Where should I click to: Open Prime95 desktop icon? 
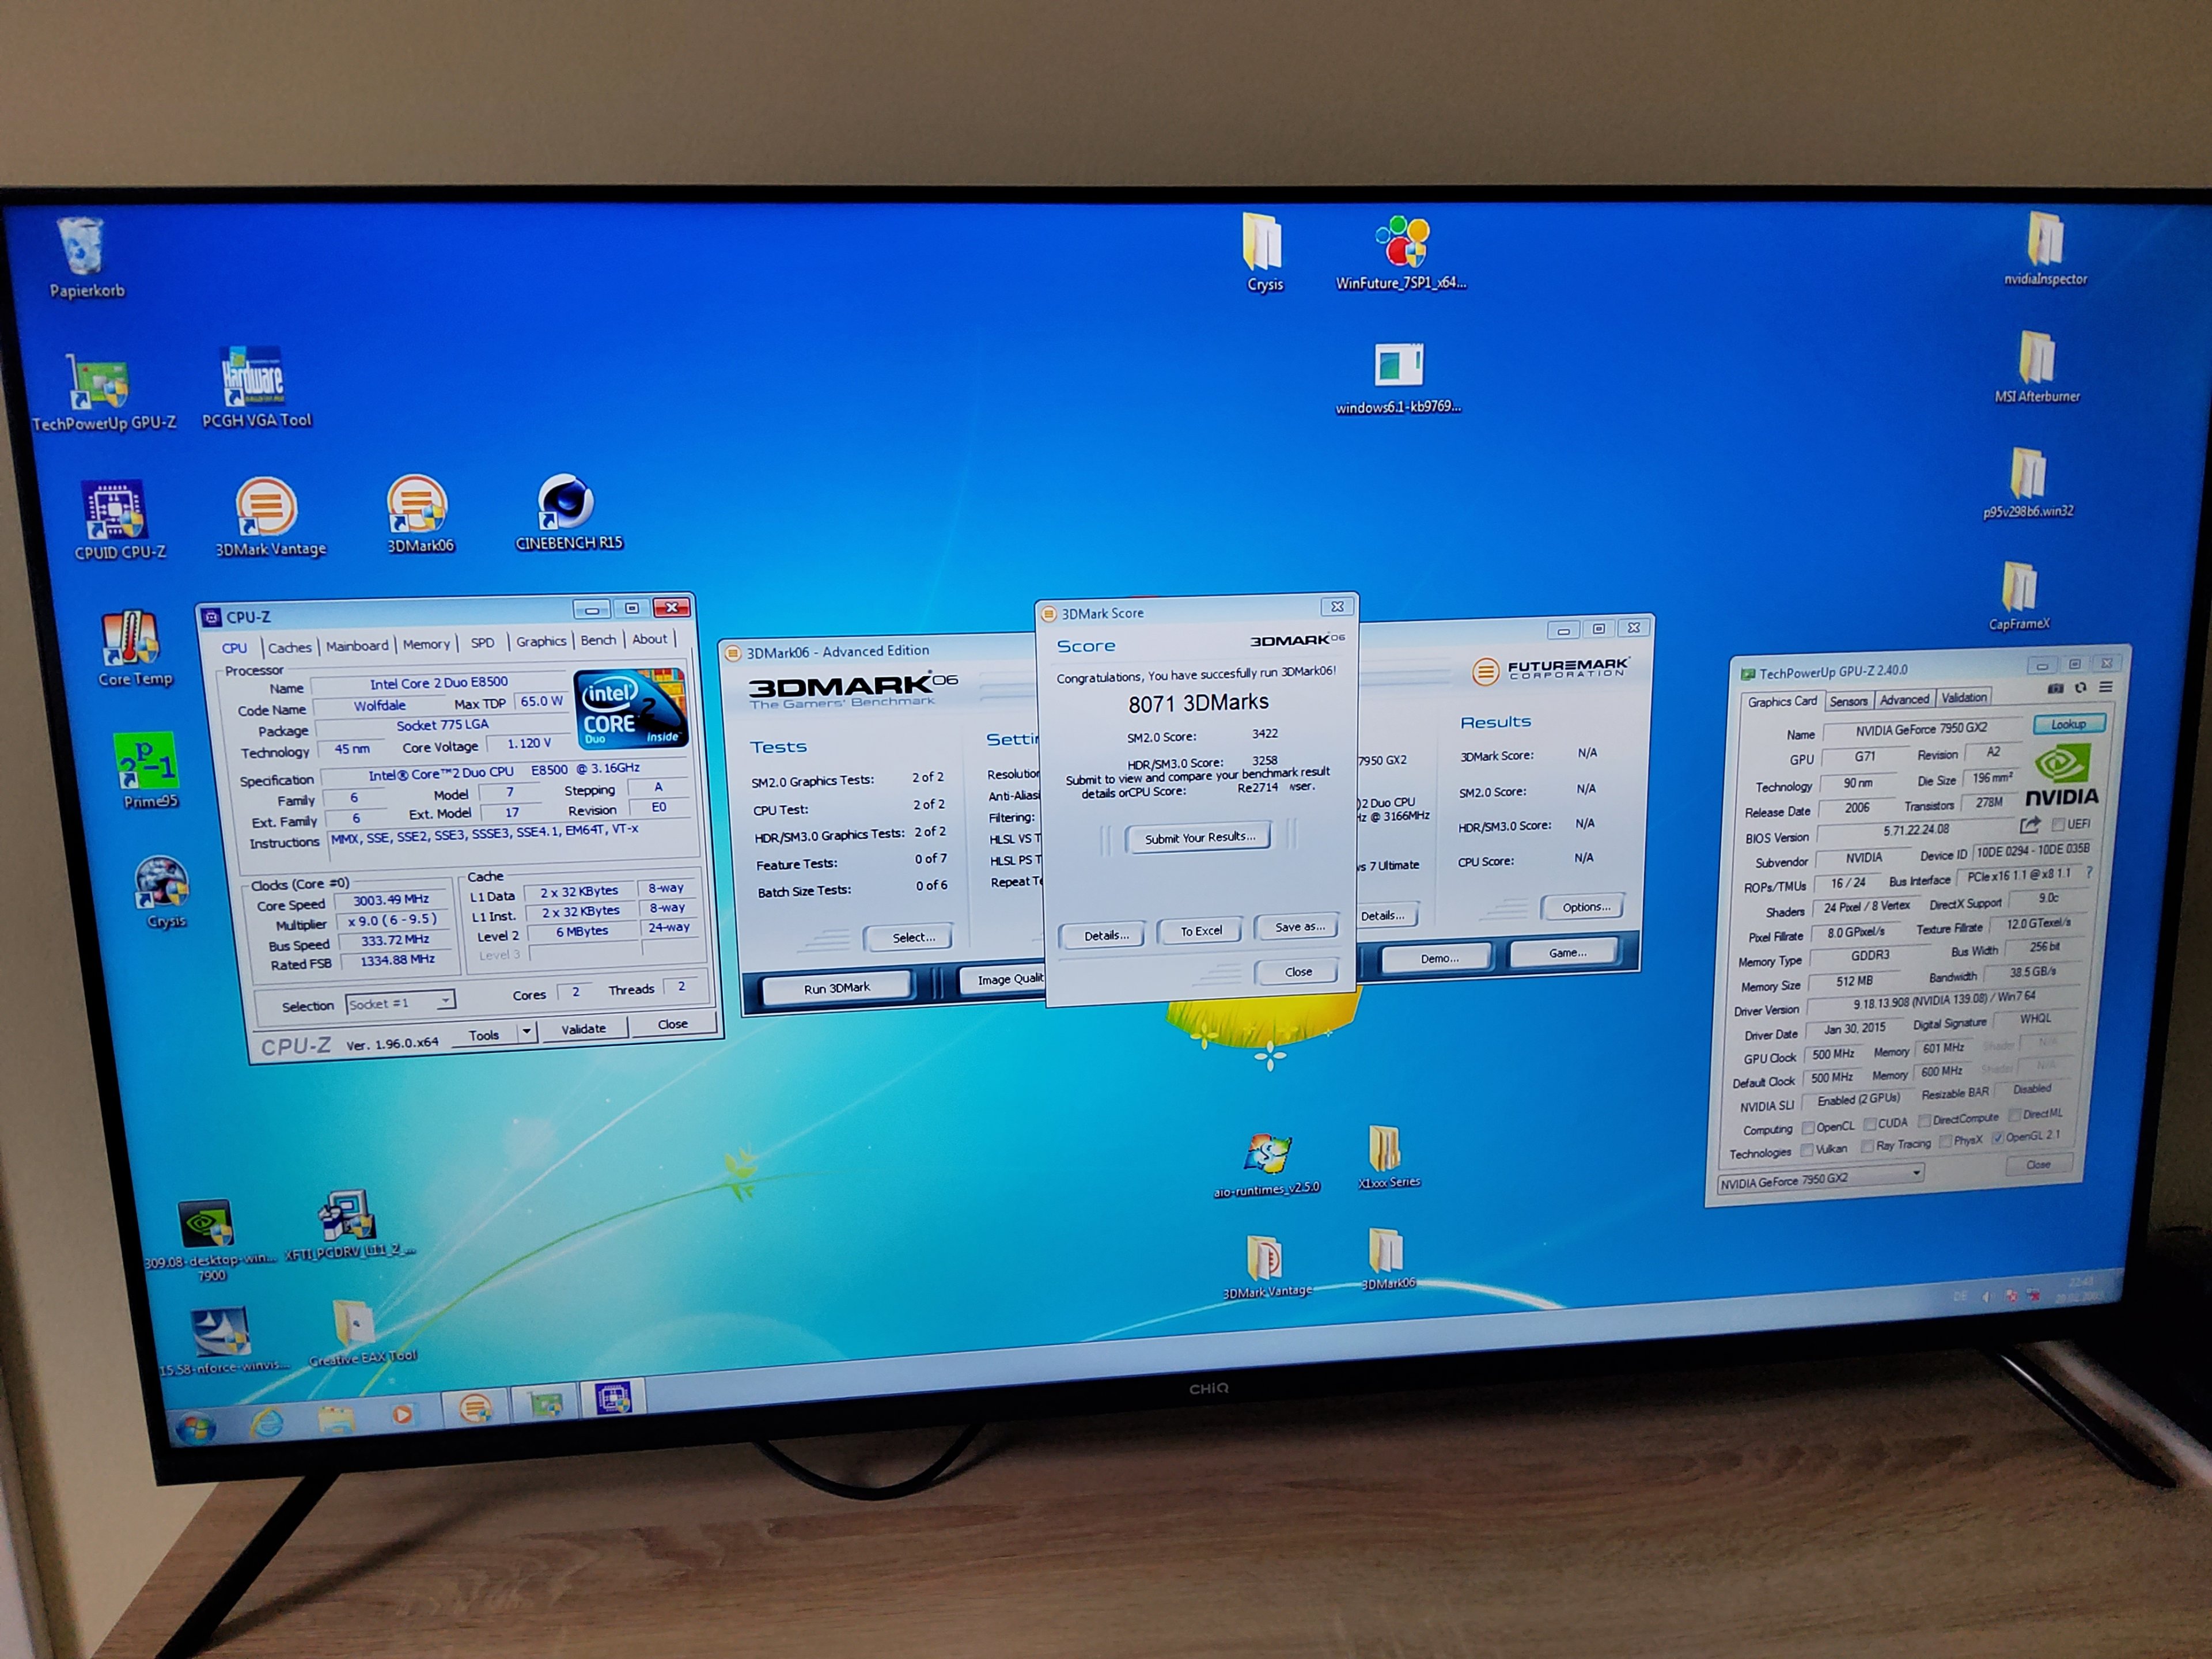(x=148, y=762)
